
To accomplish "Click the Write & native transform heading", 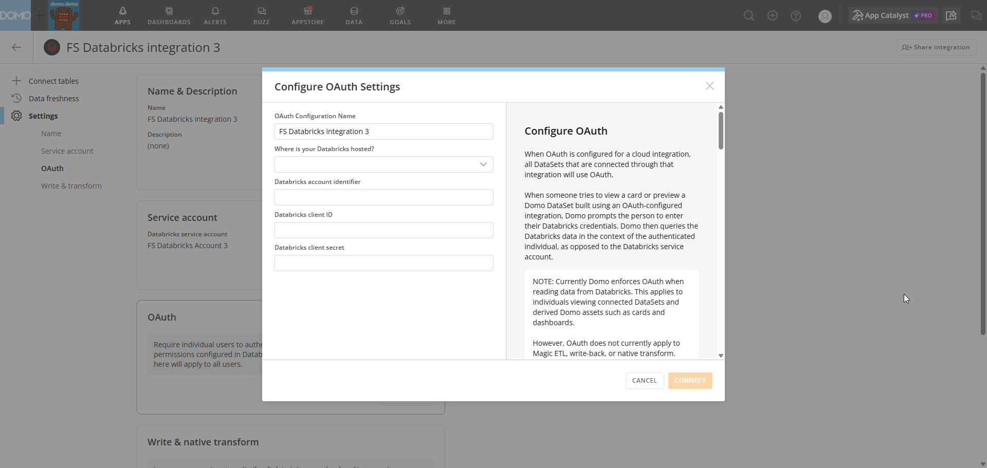I will 203,442.
